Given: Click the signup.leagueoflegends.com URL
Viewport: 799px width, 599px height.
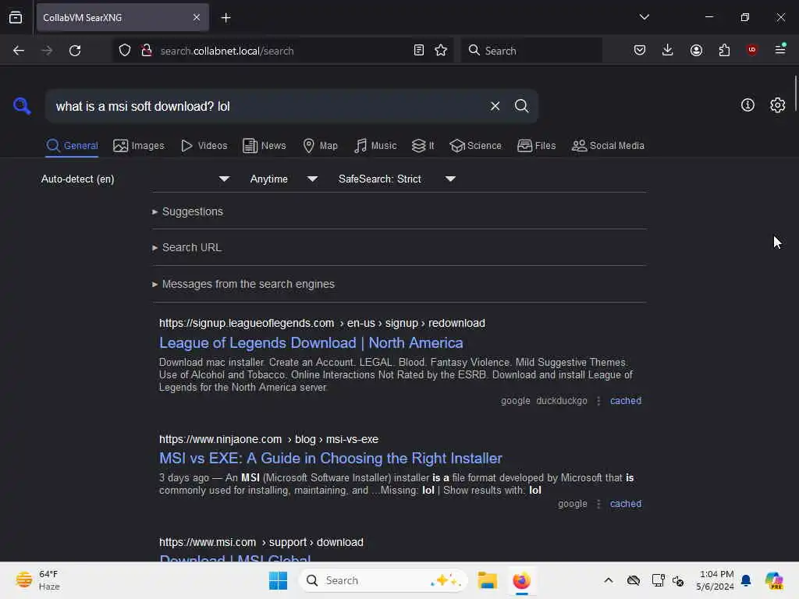Looking at the screenshot, I should (322, 324).
